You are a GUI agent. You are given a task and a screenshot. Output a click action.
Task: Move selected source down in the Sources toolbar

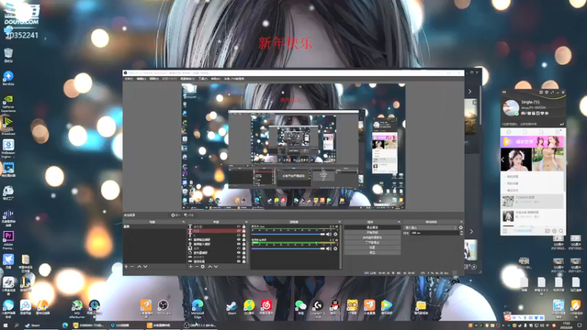coord(216,267)
